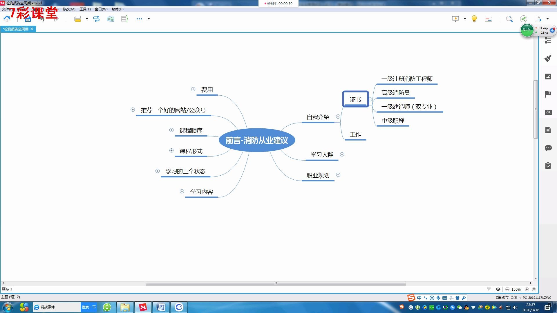The image size is (557, 313).
Task: Select 一级建造师（双专业）topic
Action: click(410, 107)
